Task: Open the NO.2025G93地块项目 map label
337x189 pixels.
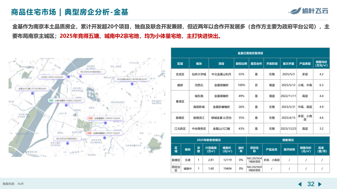Action: (67, 139)
